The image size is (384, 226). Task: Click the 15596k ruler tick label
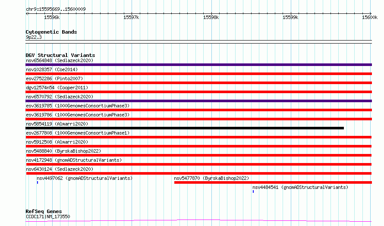(x=52, y=17)
